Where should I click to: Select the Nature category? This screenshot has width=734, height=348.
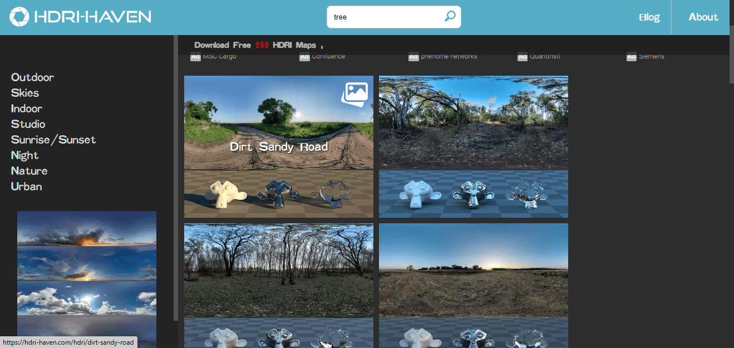tap(29, 171)
